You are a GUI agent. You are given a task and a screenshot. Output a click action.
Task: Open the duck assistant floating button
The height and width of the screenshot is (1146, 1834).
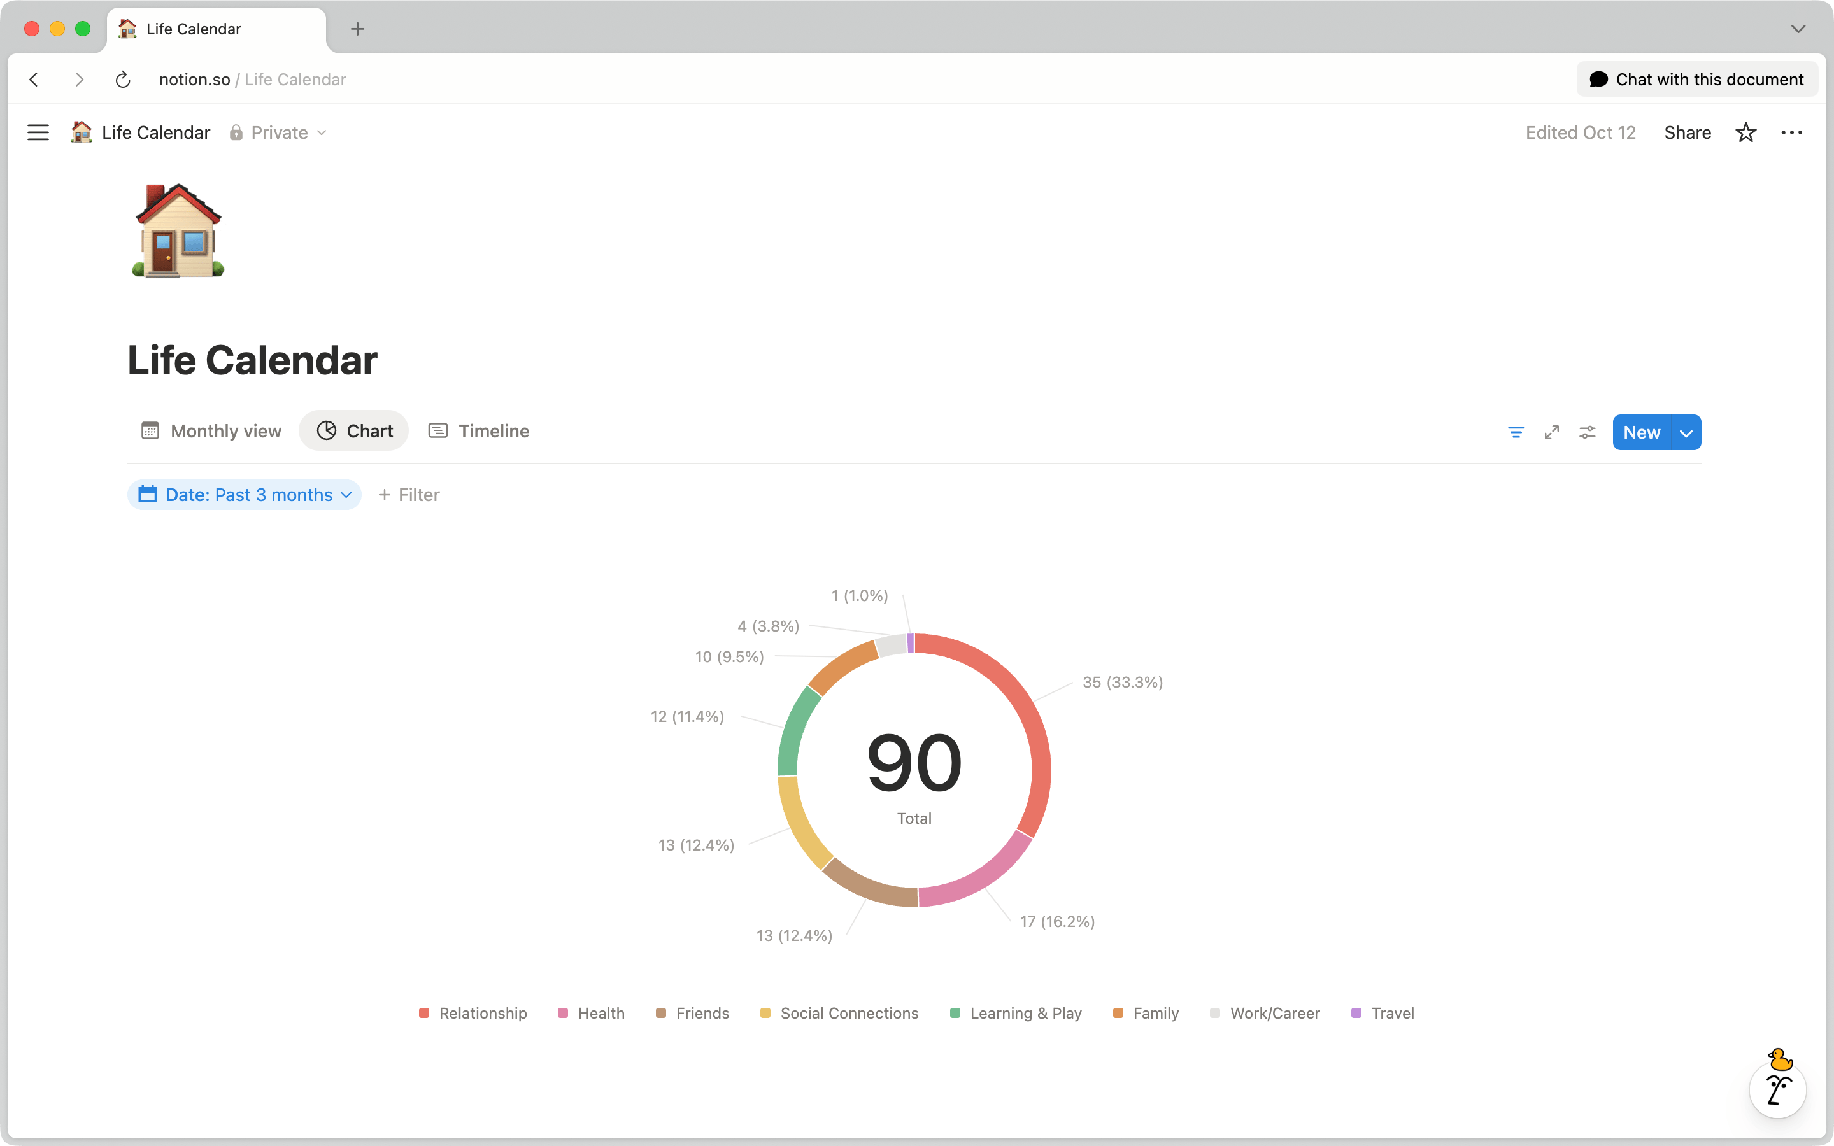1777,1089
